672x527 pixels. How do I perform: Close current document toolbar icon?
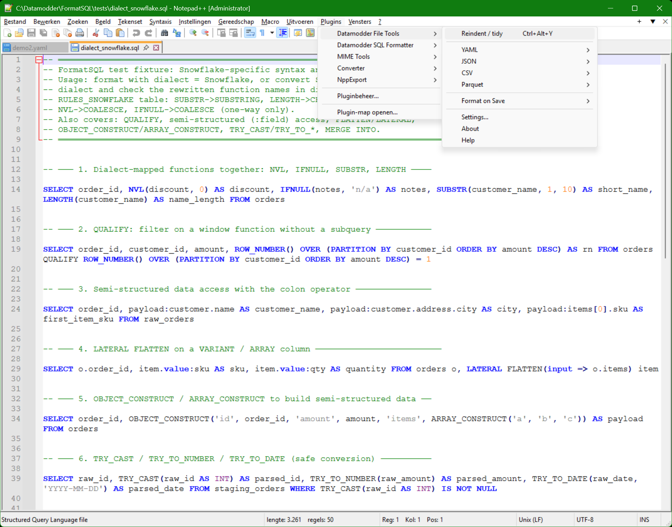tap(56, 33)
